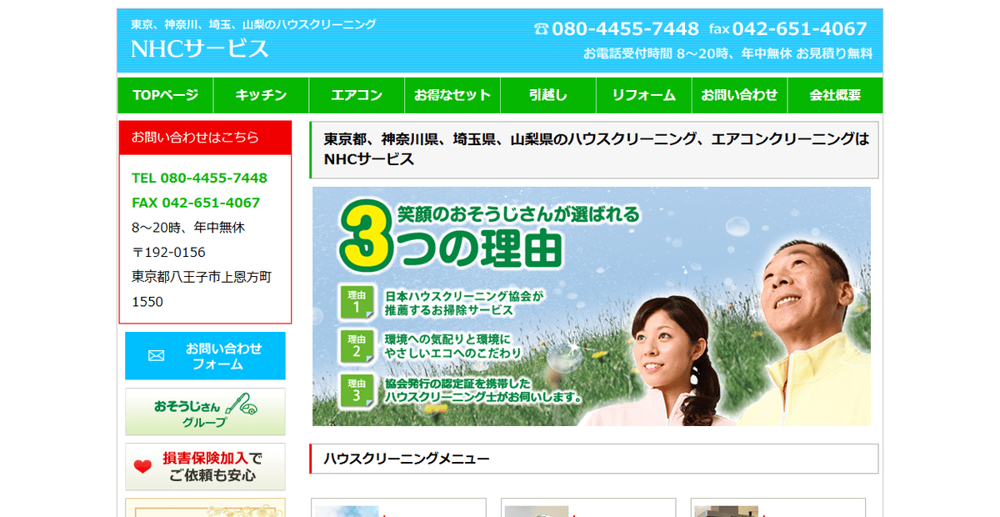Click the 損害保険加入 insurance banner
1000x517 pixels.
[x=205, y=467]
